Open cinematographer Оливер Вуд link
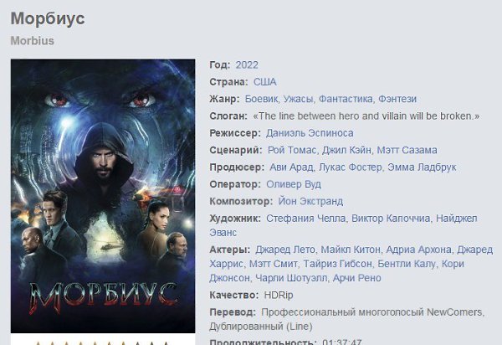 click(x=294, y=184)
